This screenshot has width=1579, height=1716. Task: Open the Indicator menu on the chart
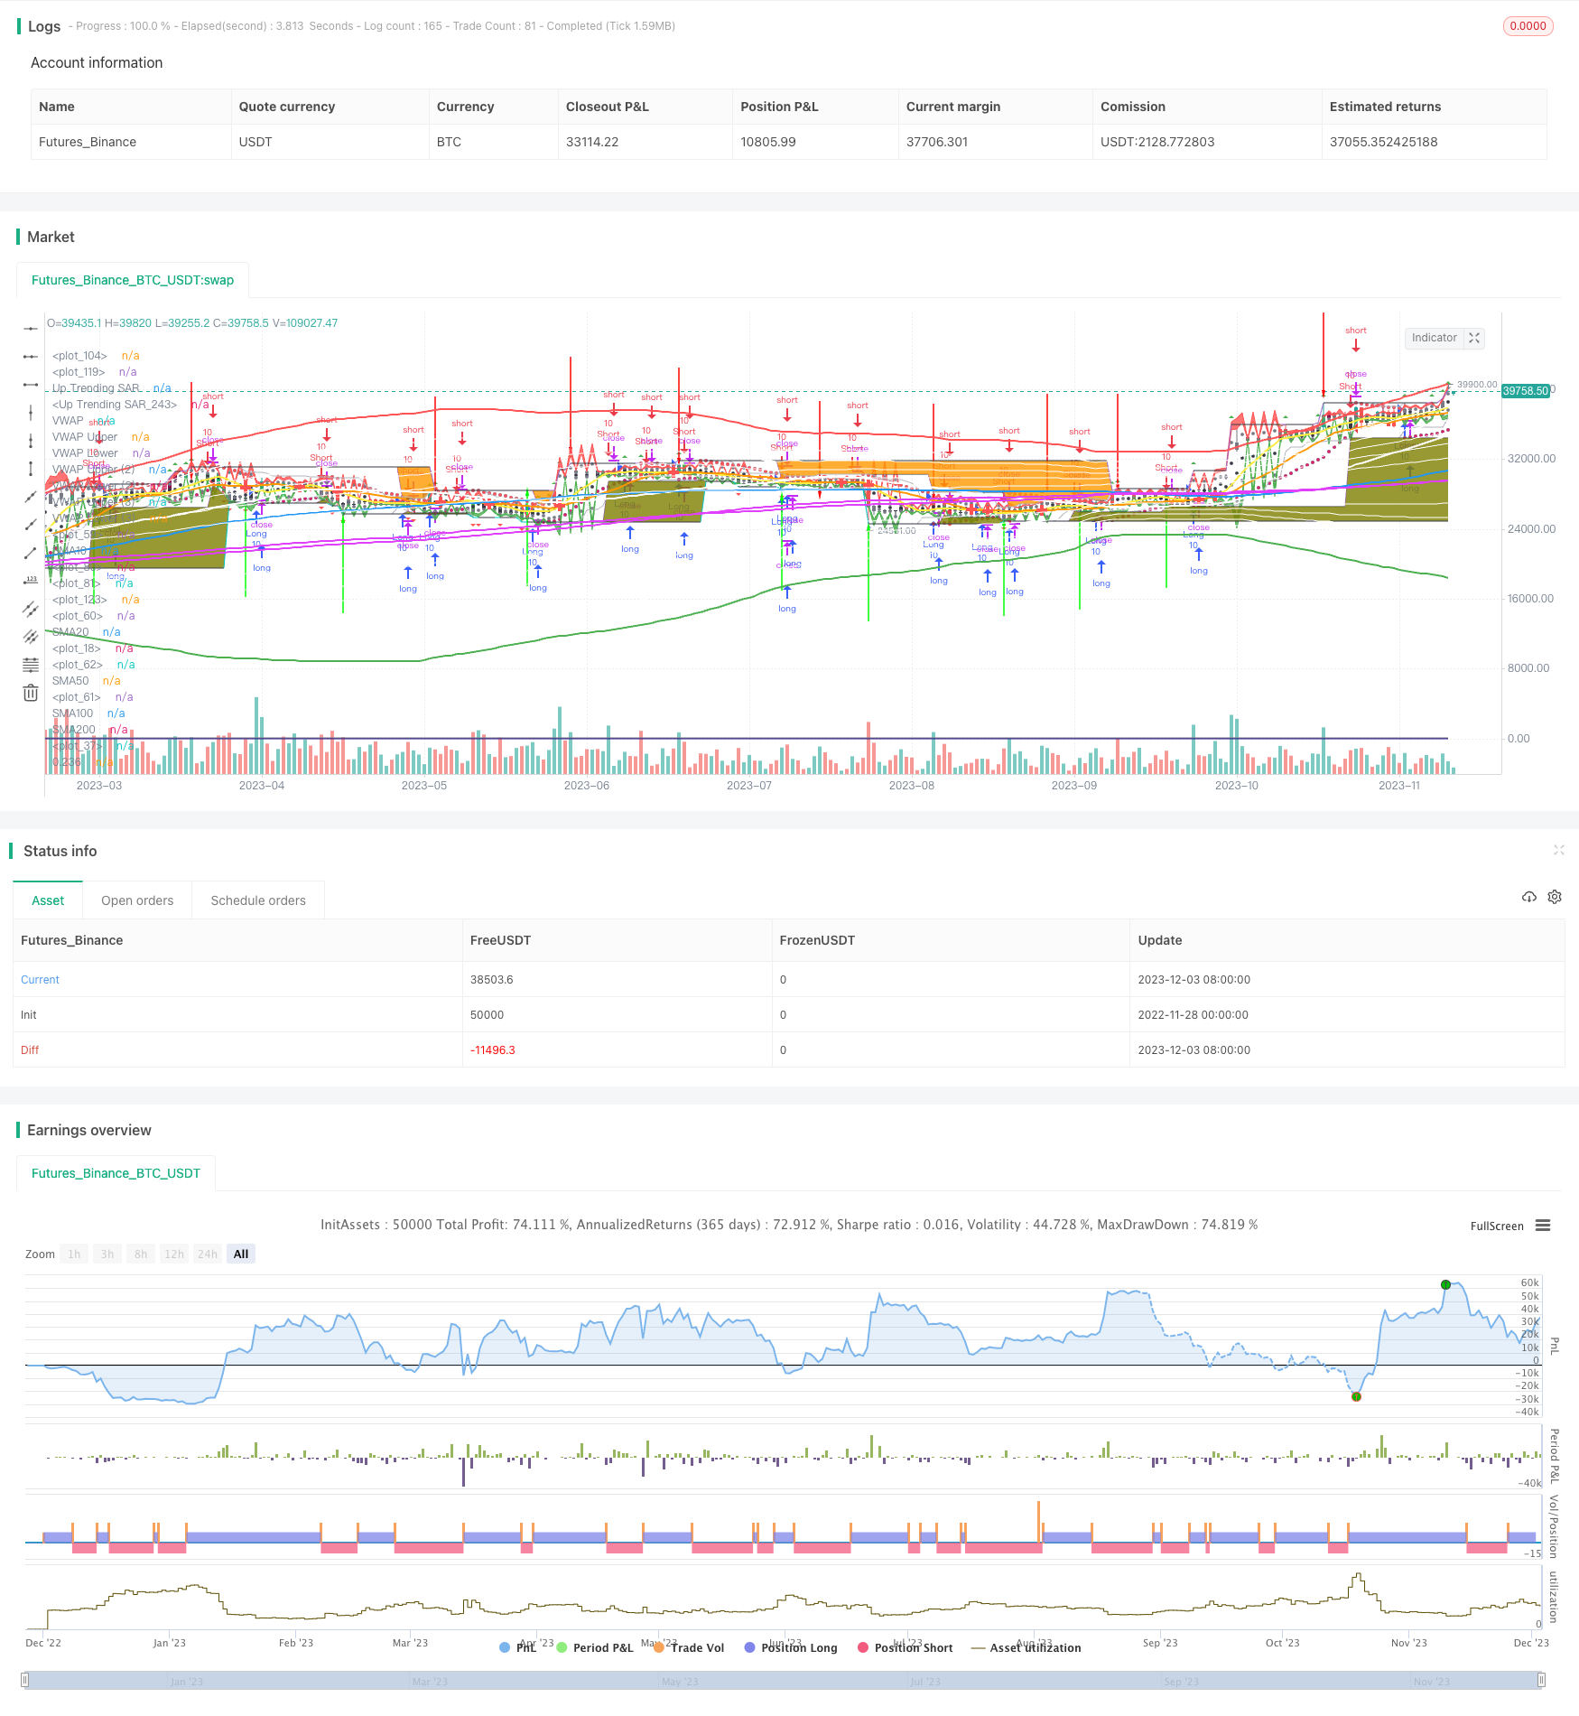(x=1435, y=338)
